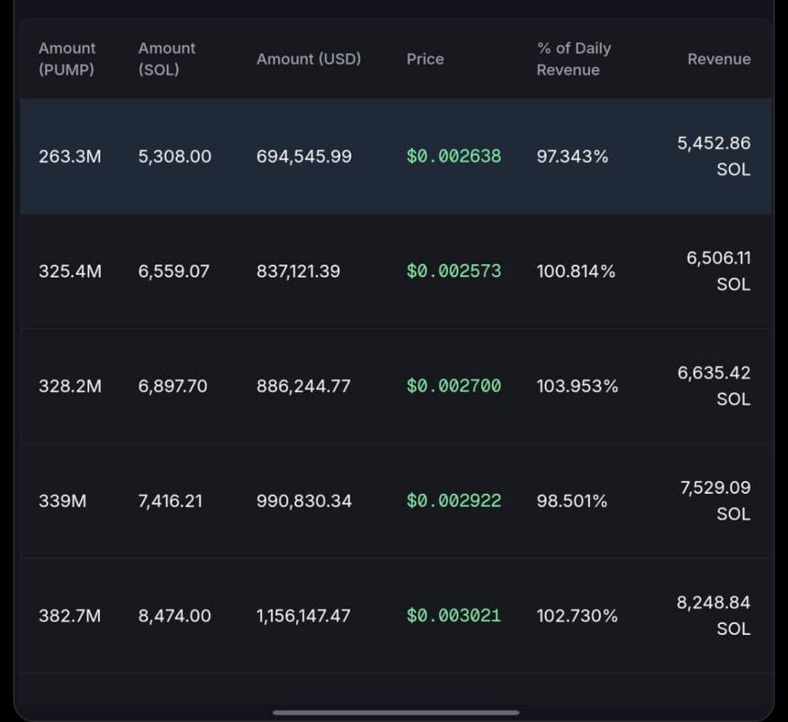The image size is (788, 722).
Task: Select the 6,506.11 SOL revenue cell
Action: (x=718, y=271)
